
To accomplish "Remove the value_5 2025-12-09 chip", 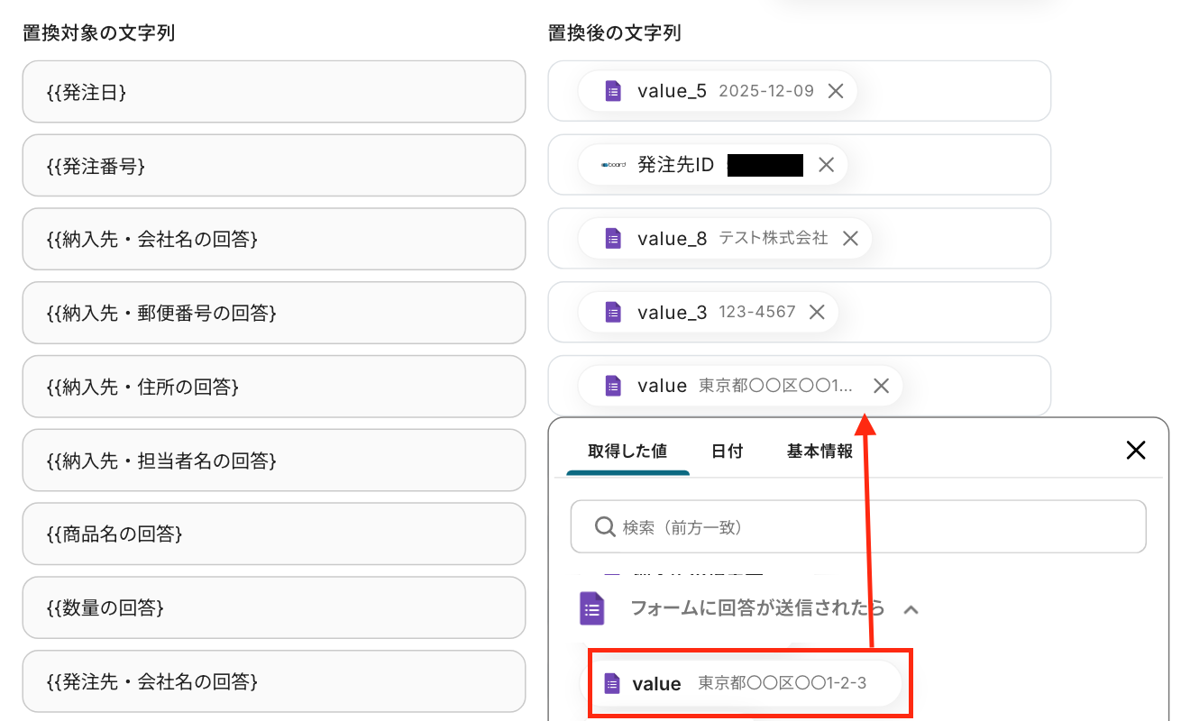I will coord(836,91).
